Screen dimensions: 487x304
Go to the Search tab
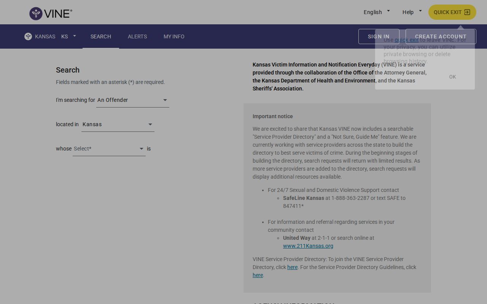[101, 36]
